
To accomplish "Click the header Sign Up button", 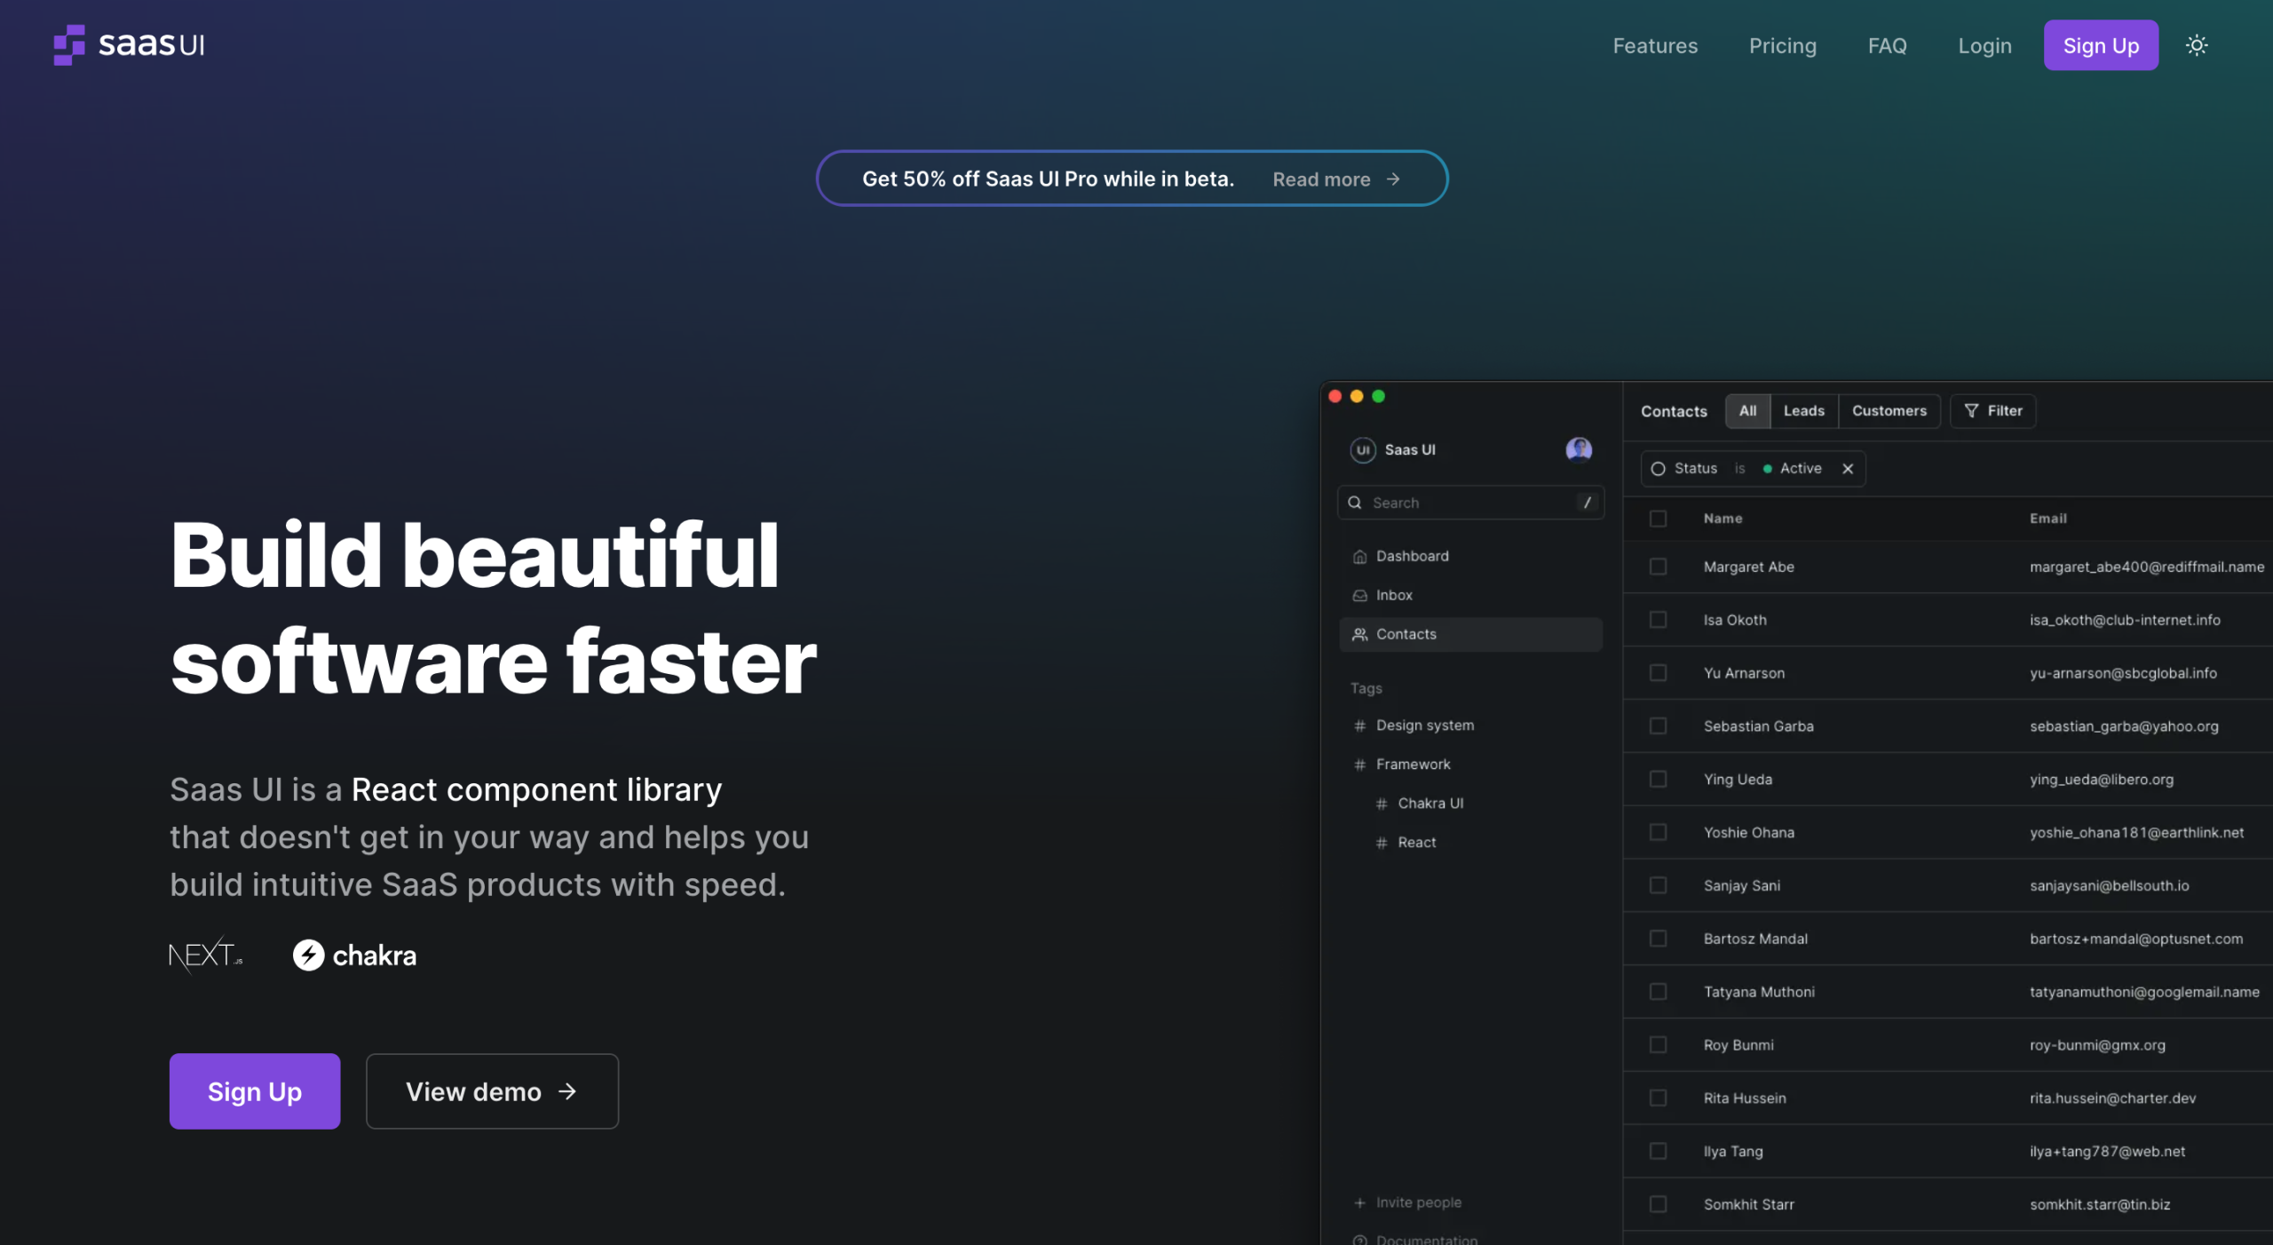I will pyautogui.click(x=2101, y=45).
